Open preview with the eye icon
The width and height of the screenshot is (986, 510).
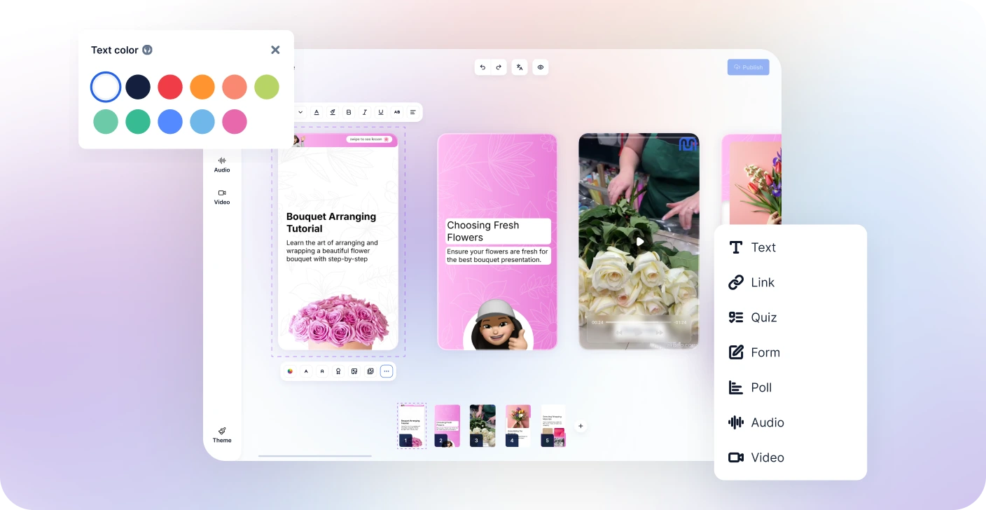click(540, 67)
